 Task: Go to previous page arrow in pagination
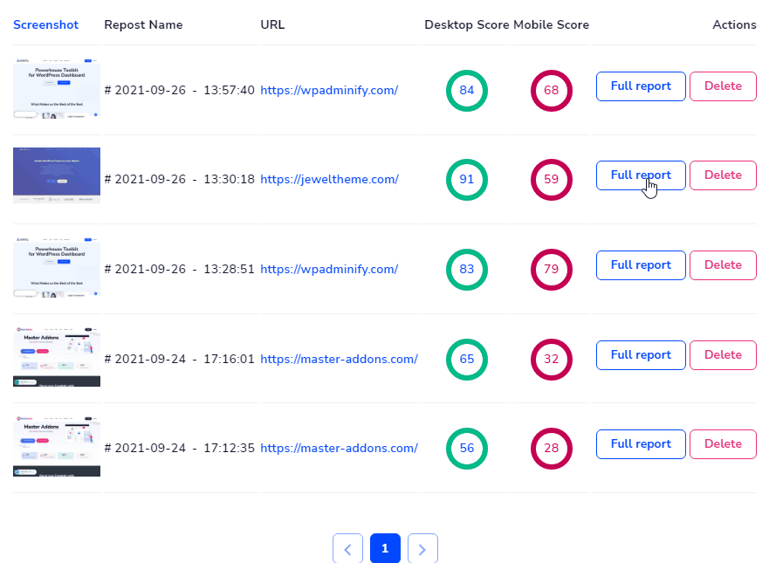tap(347, 548)
